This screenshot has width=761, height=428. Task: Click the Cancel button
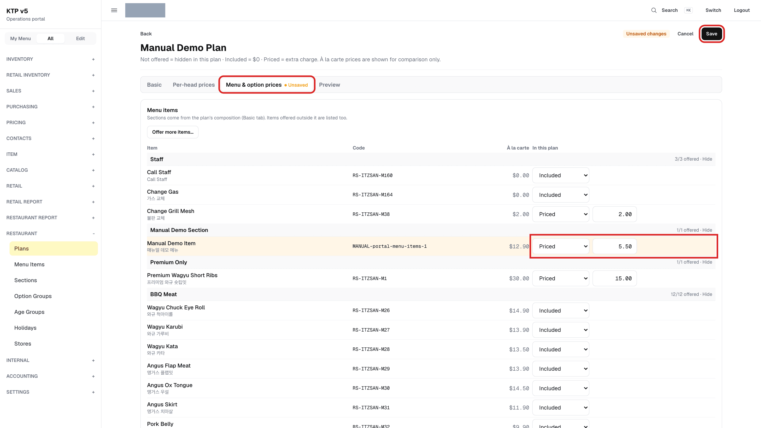(x=685, y=34)
